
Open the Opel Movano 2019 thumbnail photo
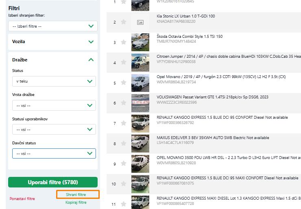click(x=140, y=83)
